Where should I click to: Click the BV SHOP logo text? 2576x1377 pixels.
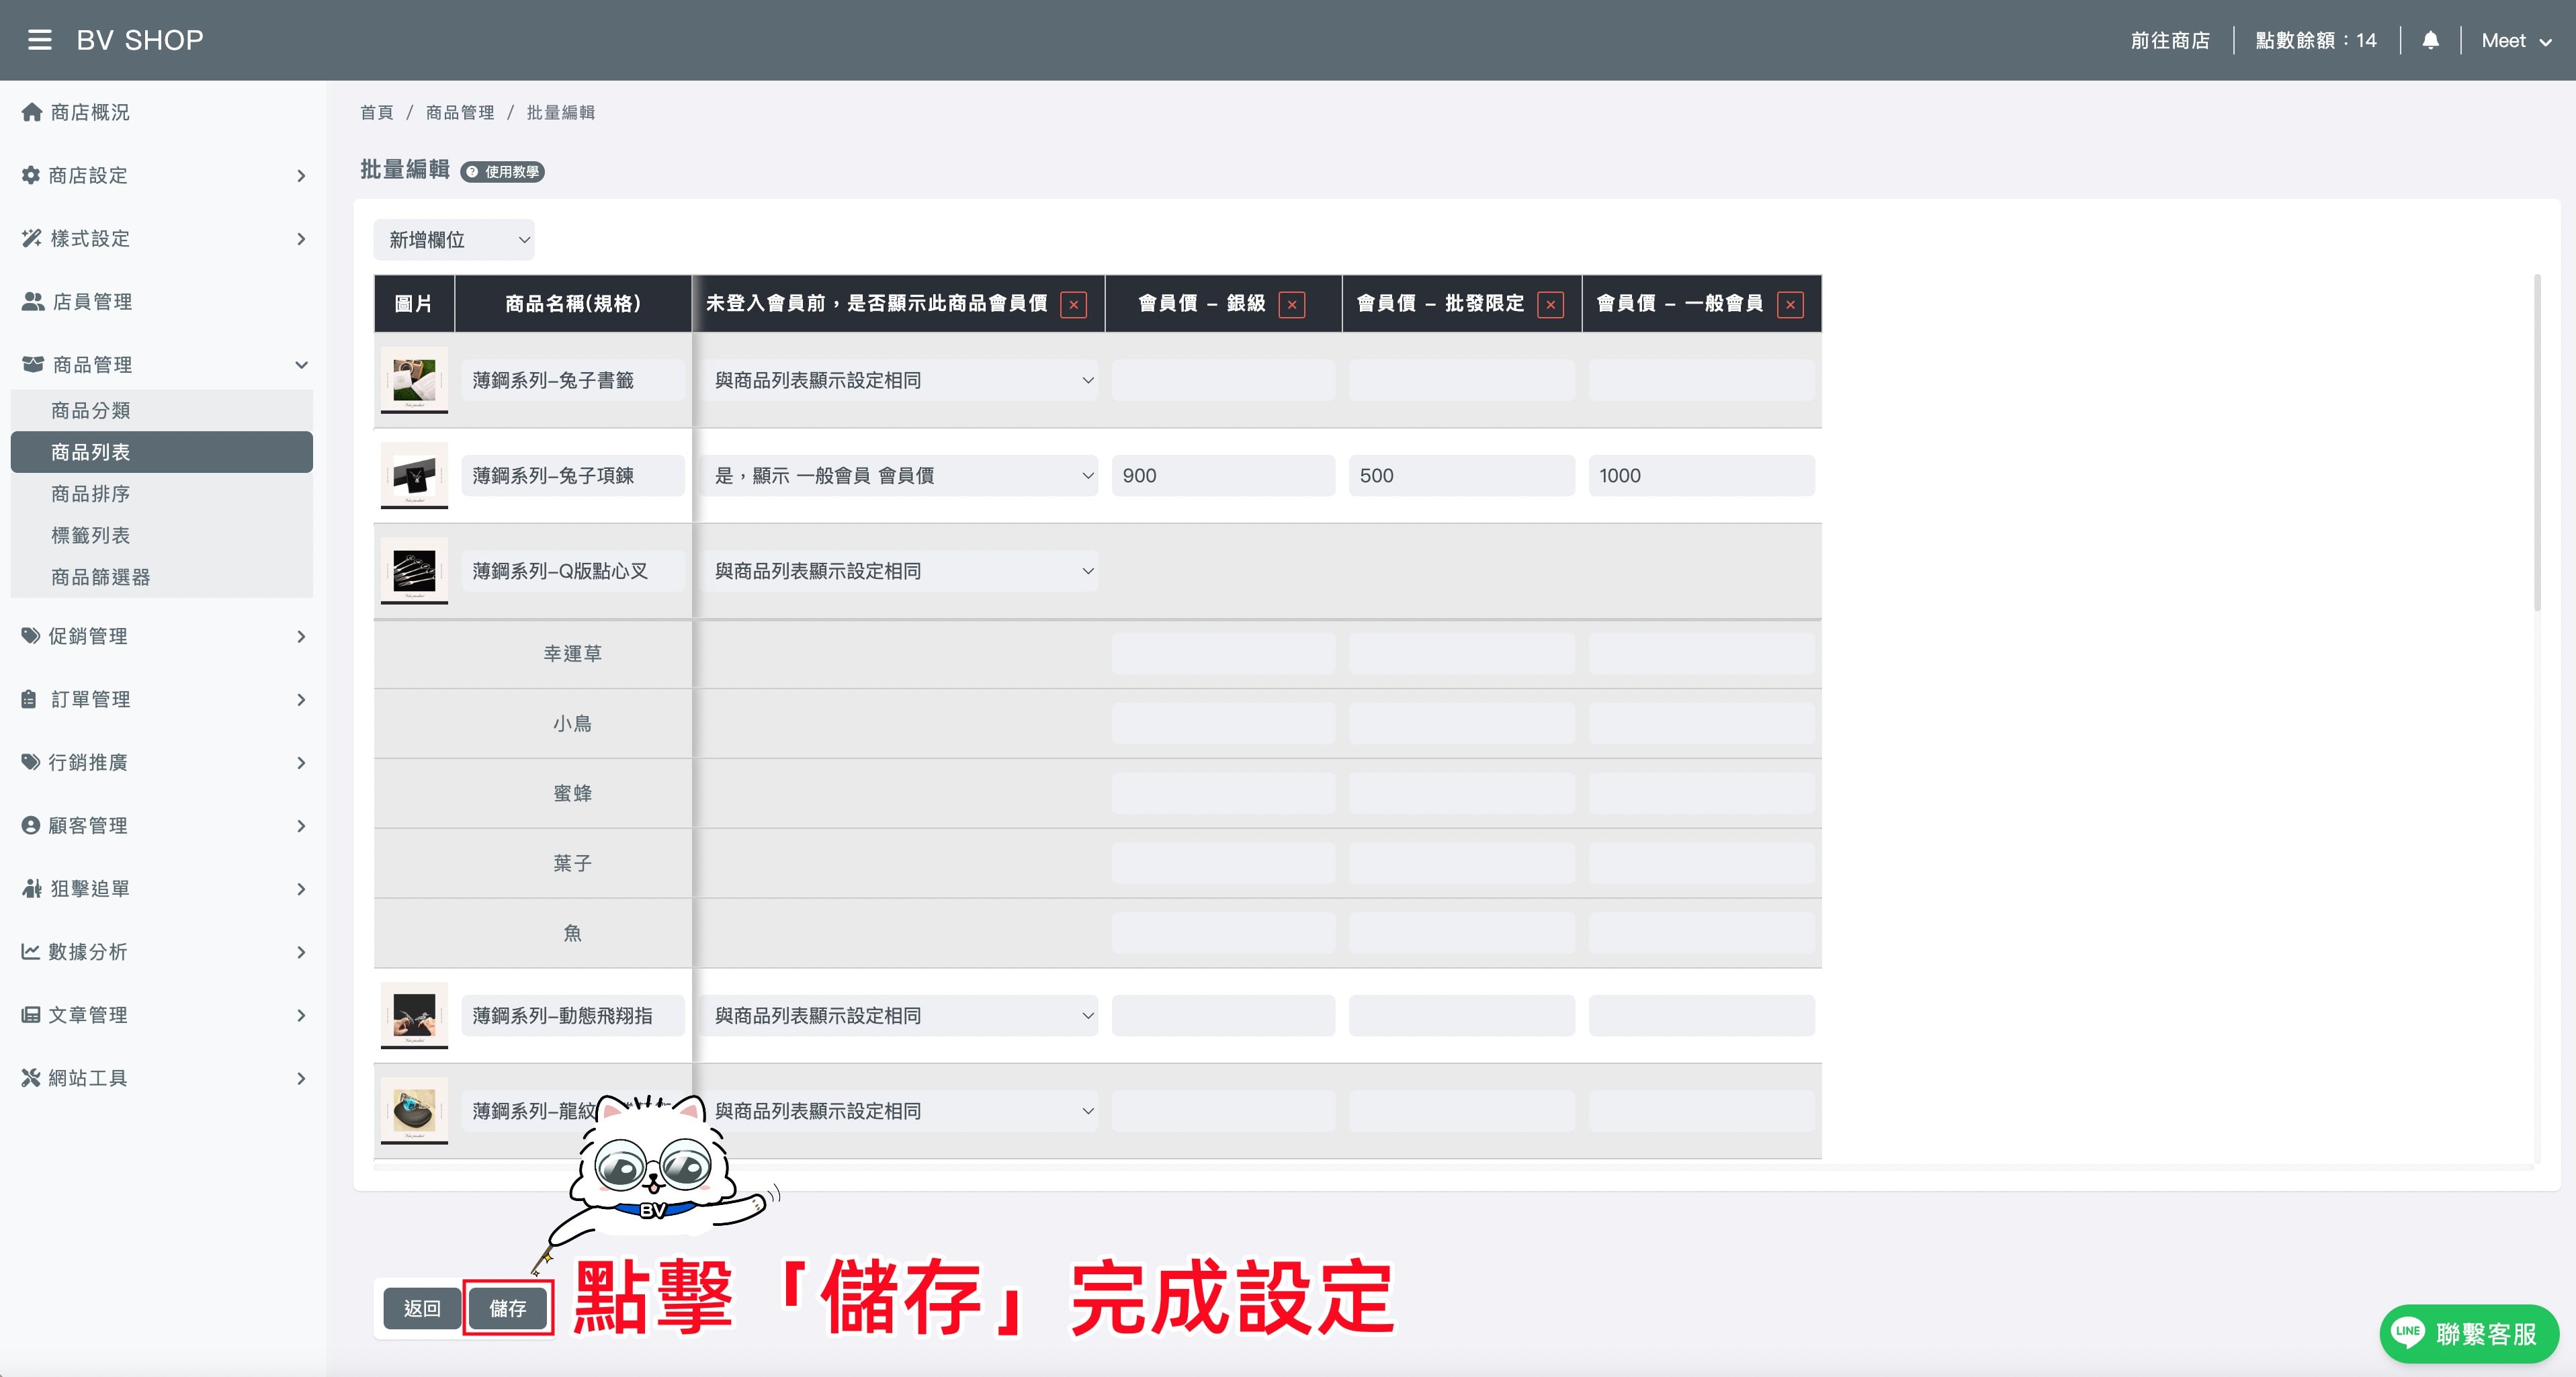click(140, 40)
